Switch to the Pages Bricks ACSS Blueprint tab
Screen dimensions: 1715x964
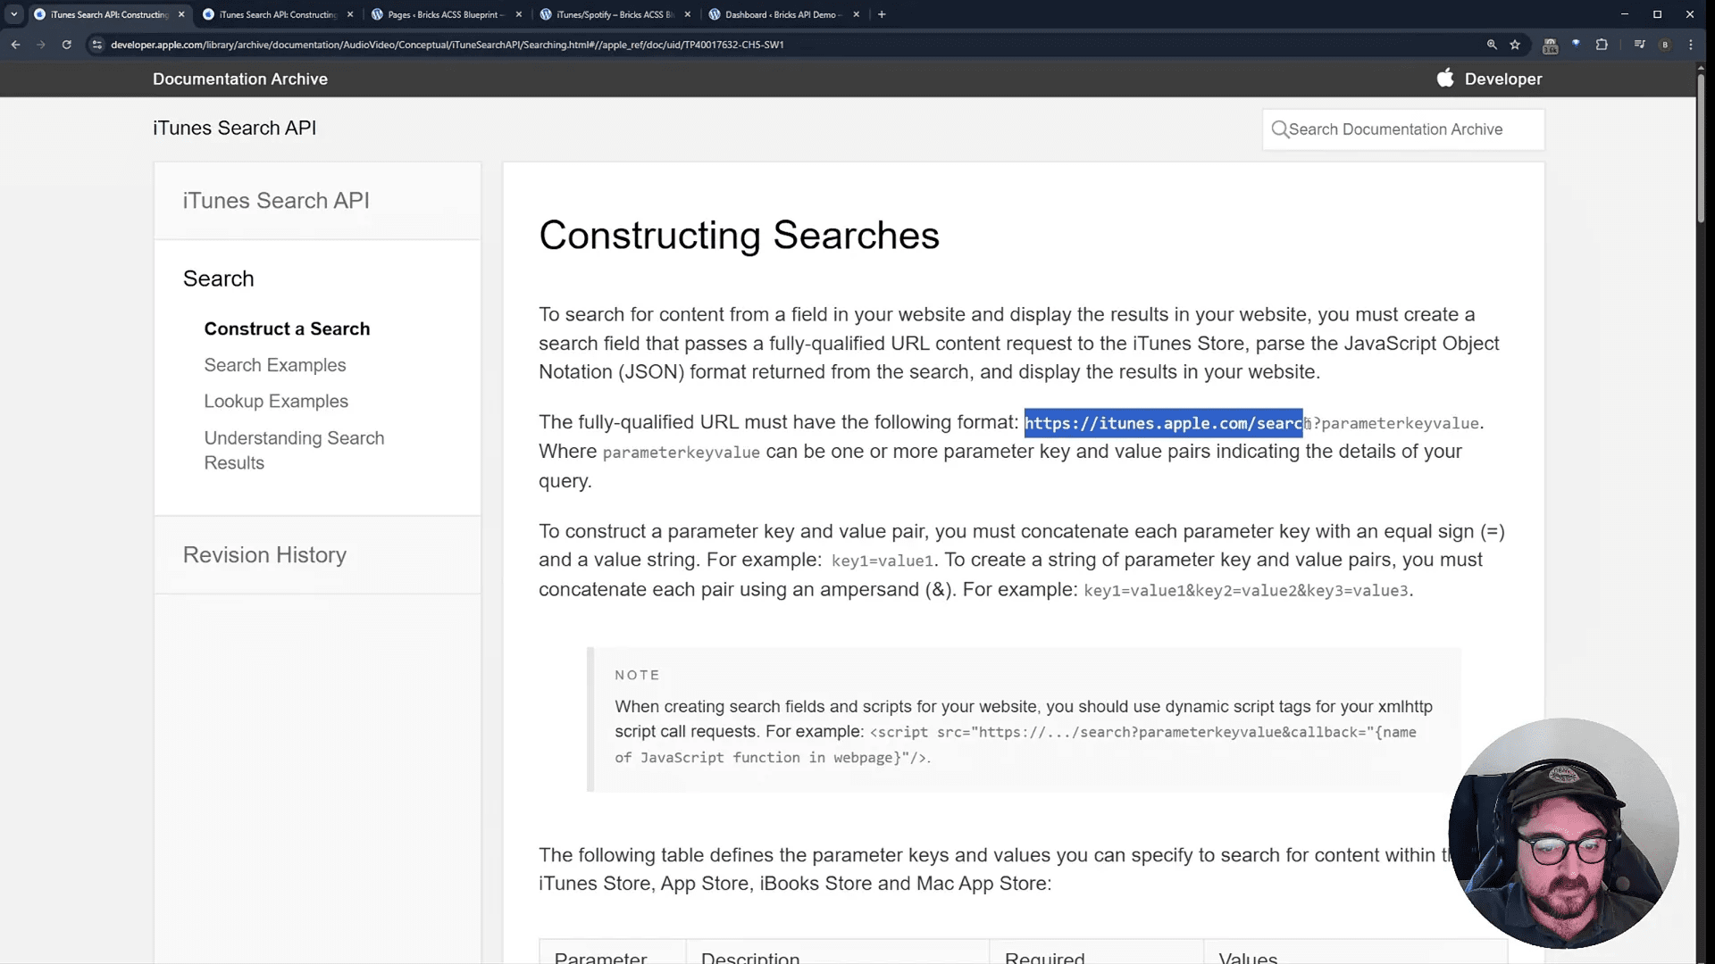(x=445, y=14)
